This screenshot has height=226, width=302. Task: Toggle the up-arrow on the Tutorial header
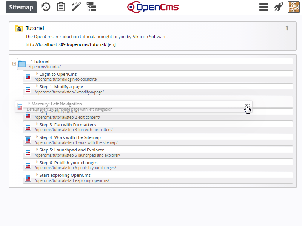coord(287,27)
